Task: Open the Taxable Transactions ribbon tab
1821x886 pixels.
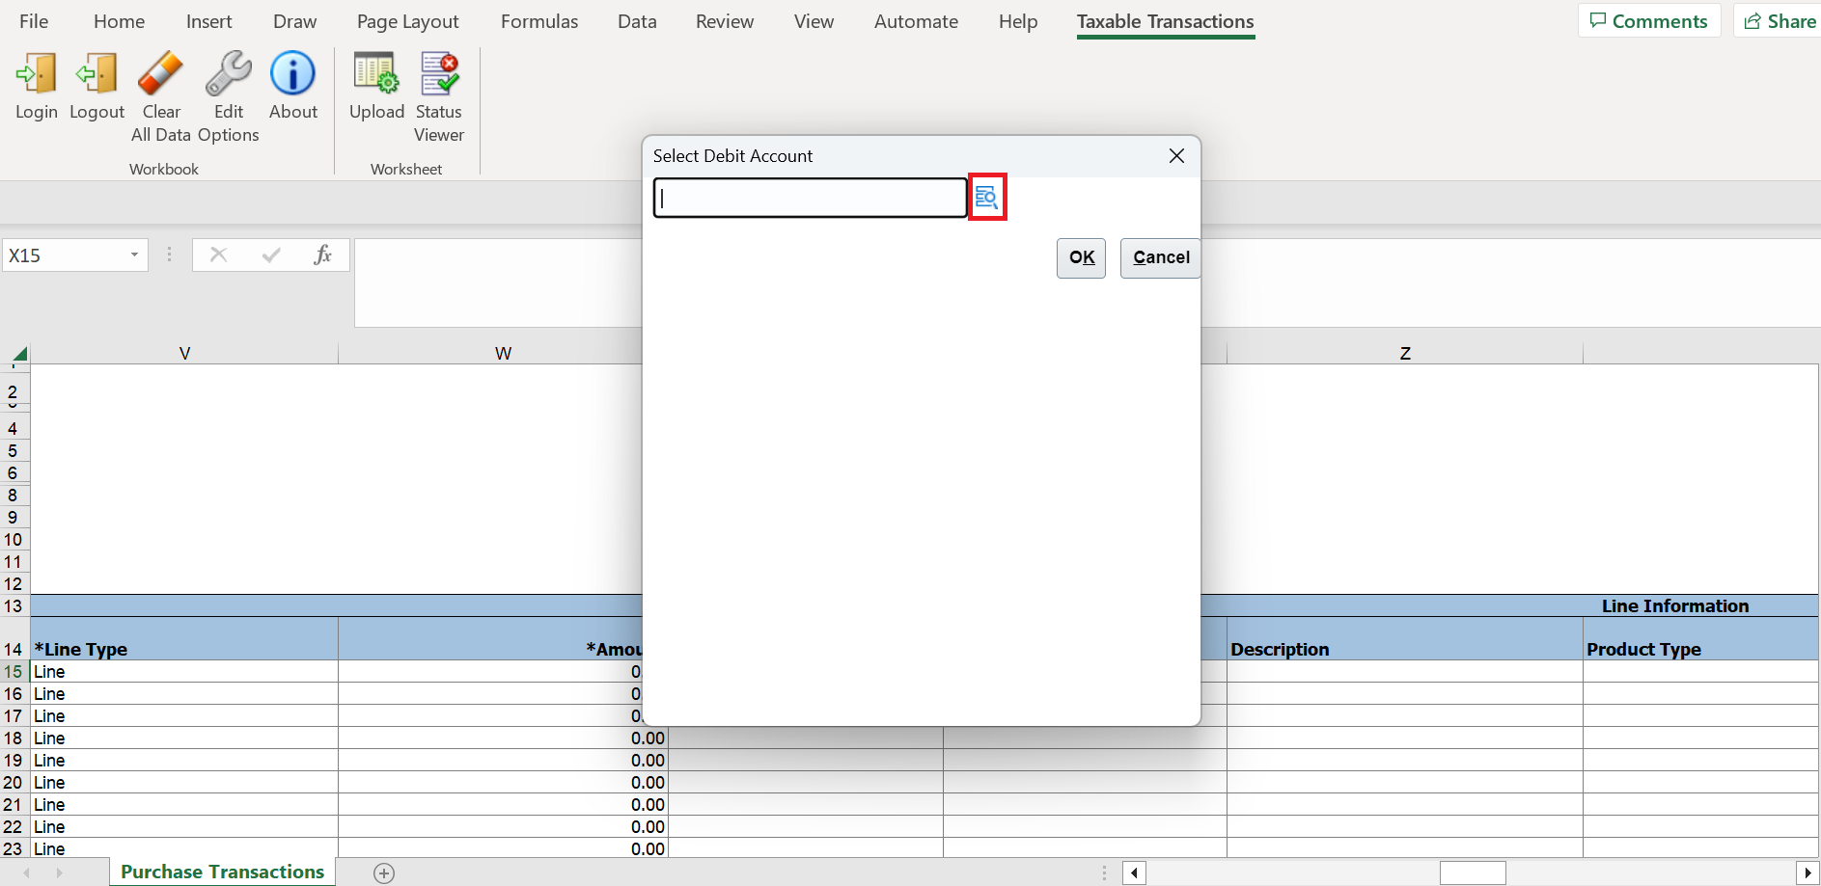Action: pyautogui.click(x=1164, y=20)
